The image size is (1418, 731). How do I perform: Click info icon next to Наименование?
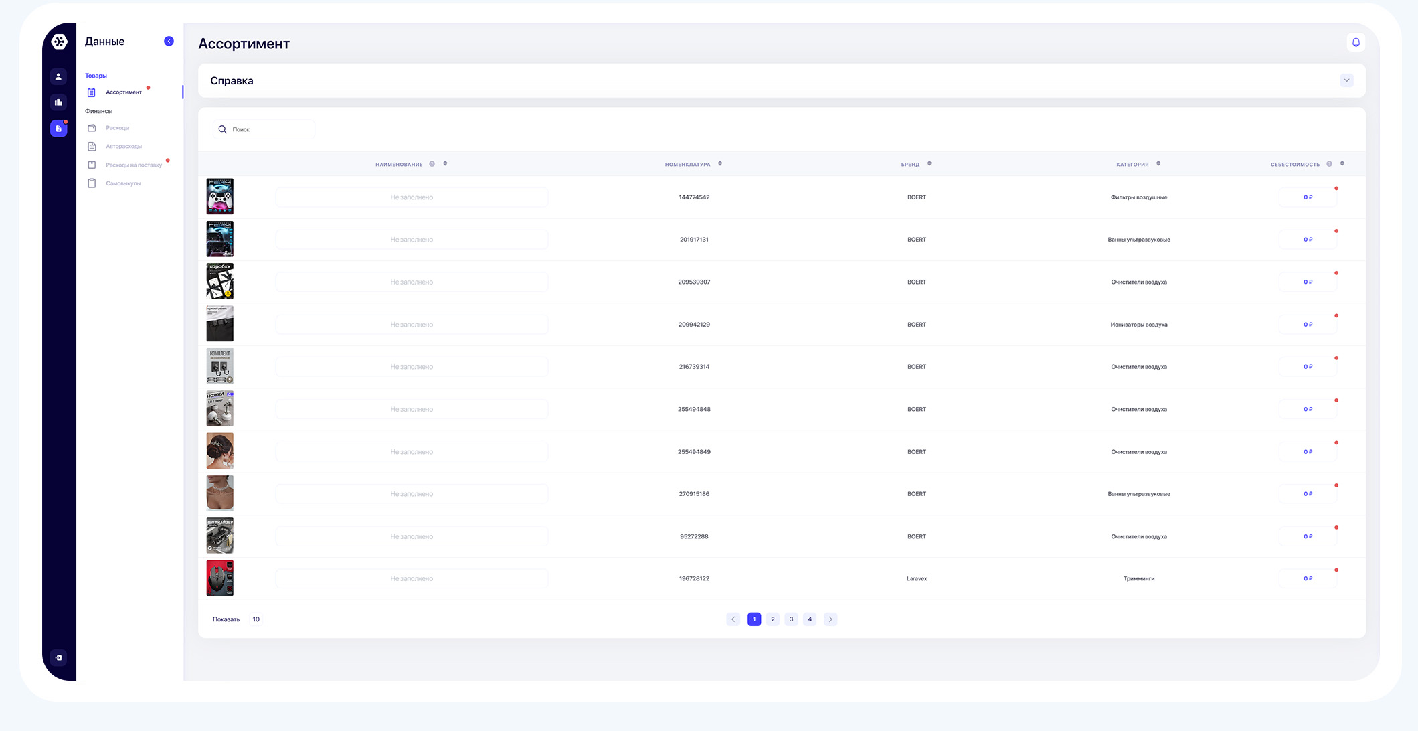coord(432,164)
